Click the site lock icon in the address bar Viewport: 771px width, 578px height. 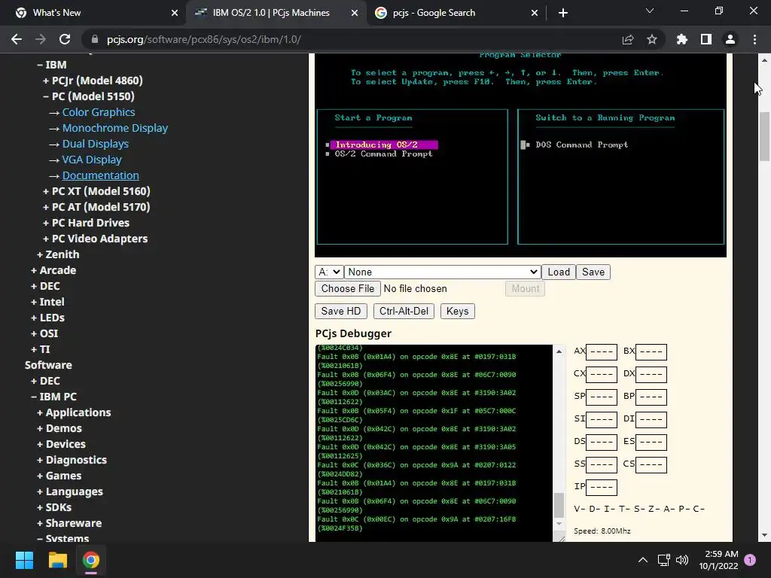[x=95, y=39]
